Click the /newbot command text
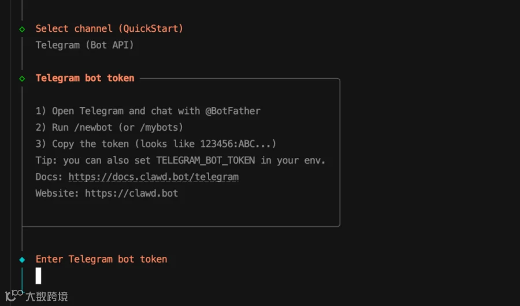The height and width of the screenshot is (306, 520). [93, 127]
